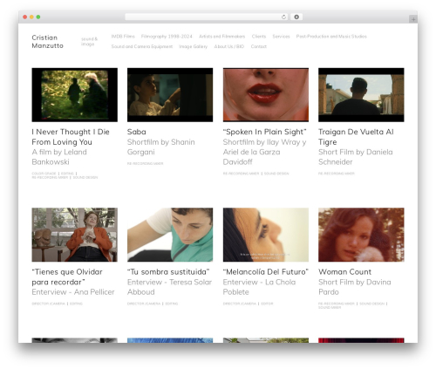Viewport: 436px width, 369px height.
Task: Click the "Tu sombra sustituida" title
Action: [x=168, y=272]
